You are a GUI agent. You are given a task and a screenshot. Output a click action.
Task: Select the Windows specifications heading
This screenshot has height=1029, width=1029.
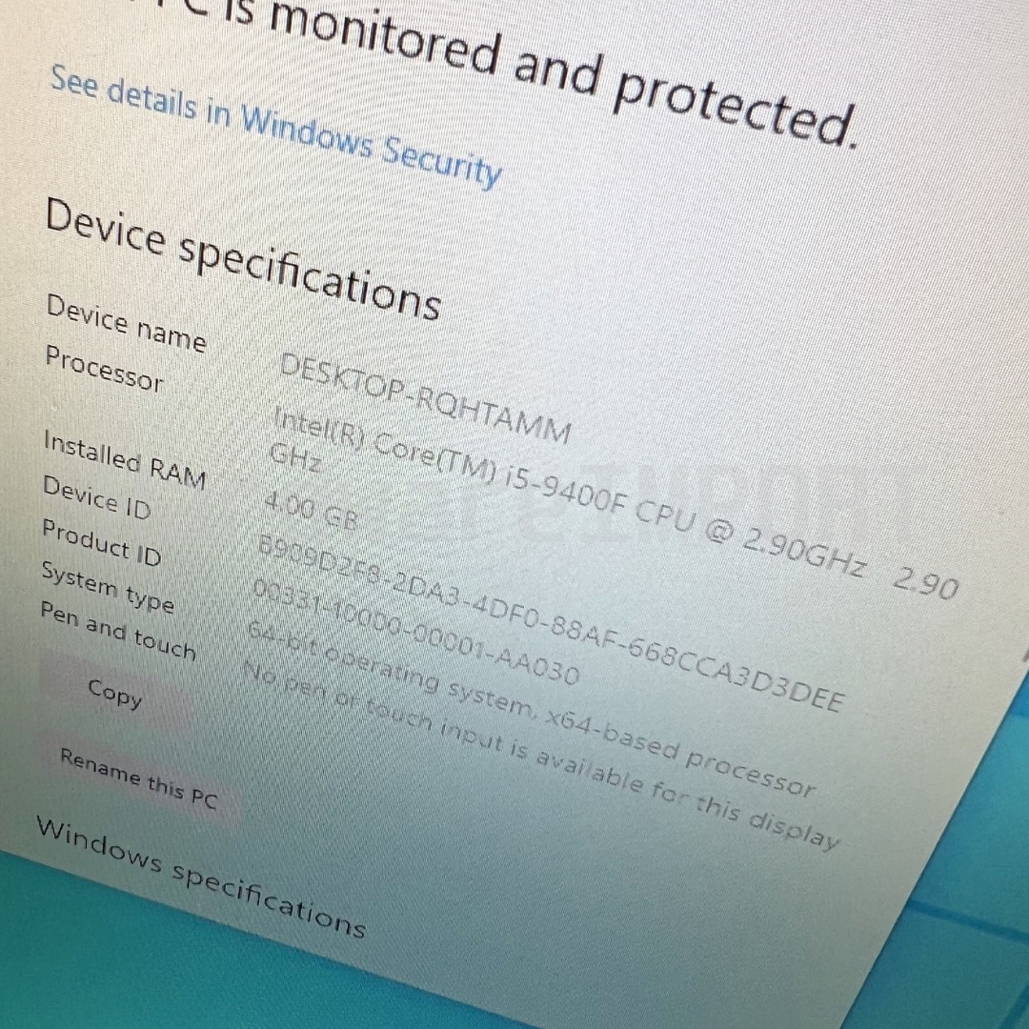point(201,877)
